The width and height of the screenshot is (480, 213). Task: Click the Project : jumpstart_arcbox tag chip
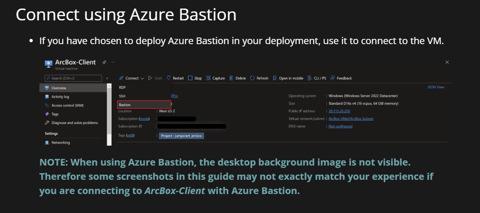[x=181, y=136]
